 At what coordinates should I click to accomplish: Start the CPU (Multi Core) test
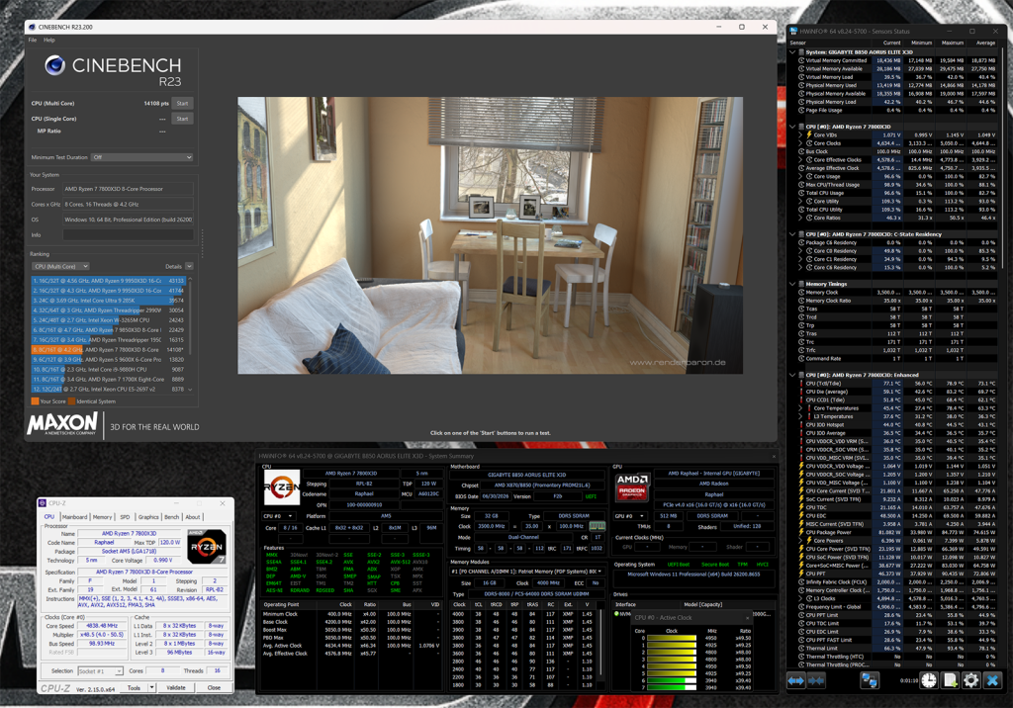click(x=182, y=104)
